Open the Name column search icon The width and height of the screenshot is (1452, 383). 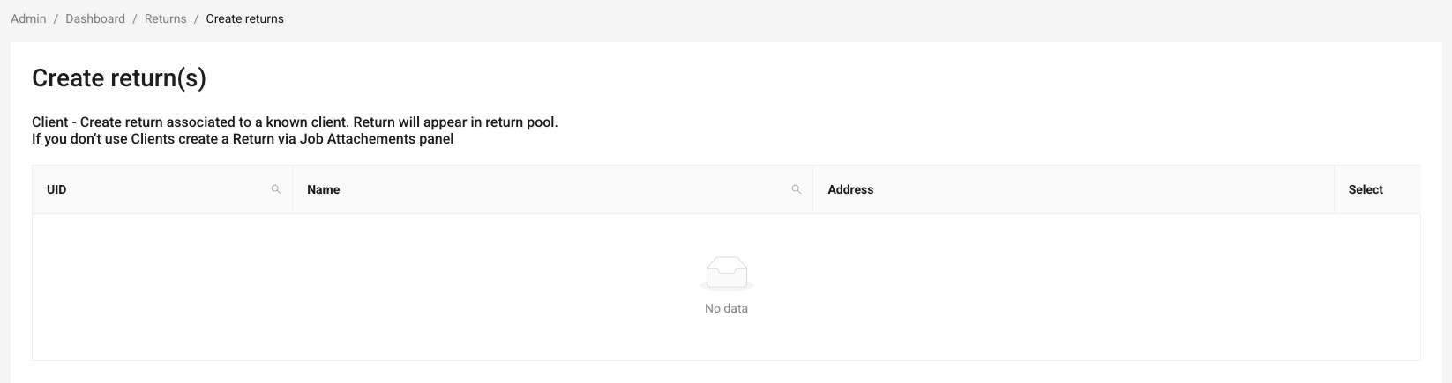tap(797, 189)
